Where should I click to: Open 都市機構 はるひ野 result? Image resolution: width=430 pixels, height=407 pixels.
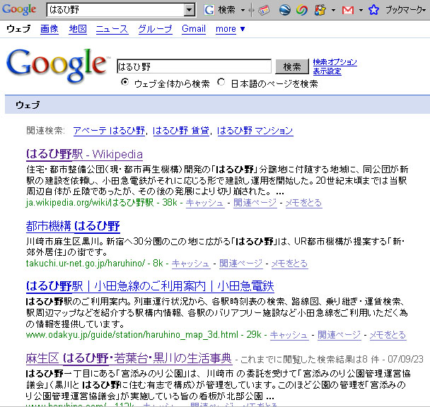pyautogui.click(x=73, y=226)
